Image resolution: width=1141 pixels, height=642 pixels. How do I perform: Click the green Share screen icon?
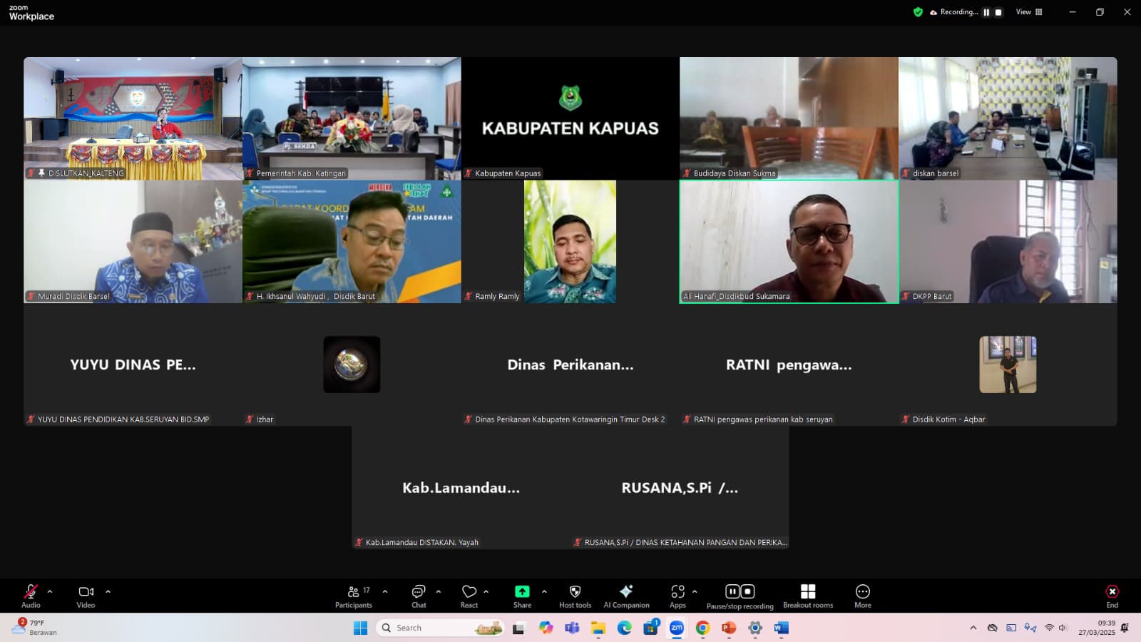(522, 592)
